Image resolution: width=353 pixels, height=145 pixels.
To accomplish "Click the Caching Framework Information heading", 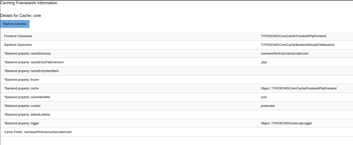I will 29,3.
